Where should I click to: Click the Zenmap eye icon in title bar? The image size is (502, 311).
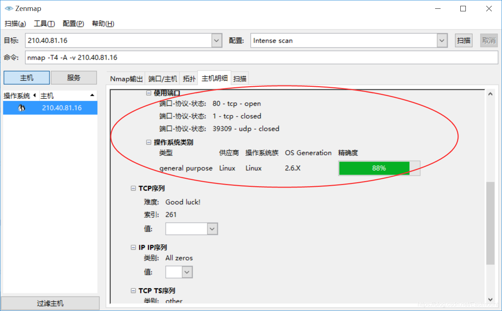pyautogui.click(x=8, y=8)
